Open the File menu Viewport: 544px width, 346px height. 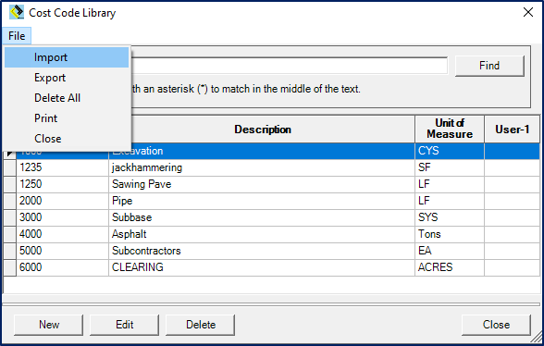click(x=17, y=36)
